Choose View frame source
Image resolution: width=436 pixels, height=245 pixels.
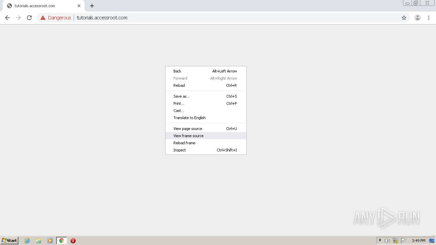(x=206, y=136)
